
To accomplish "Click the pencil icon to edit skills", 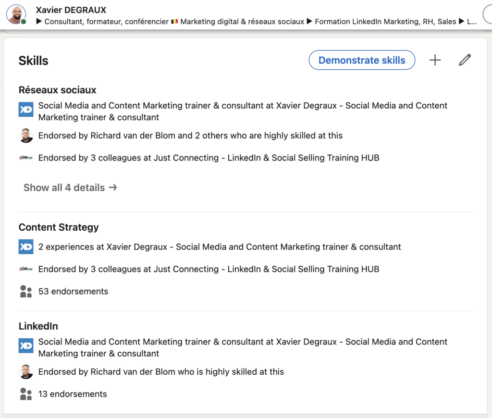I will pos(465,60).
